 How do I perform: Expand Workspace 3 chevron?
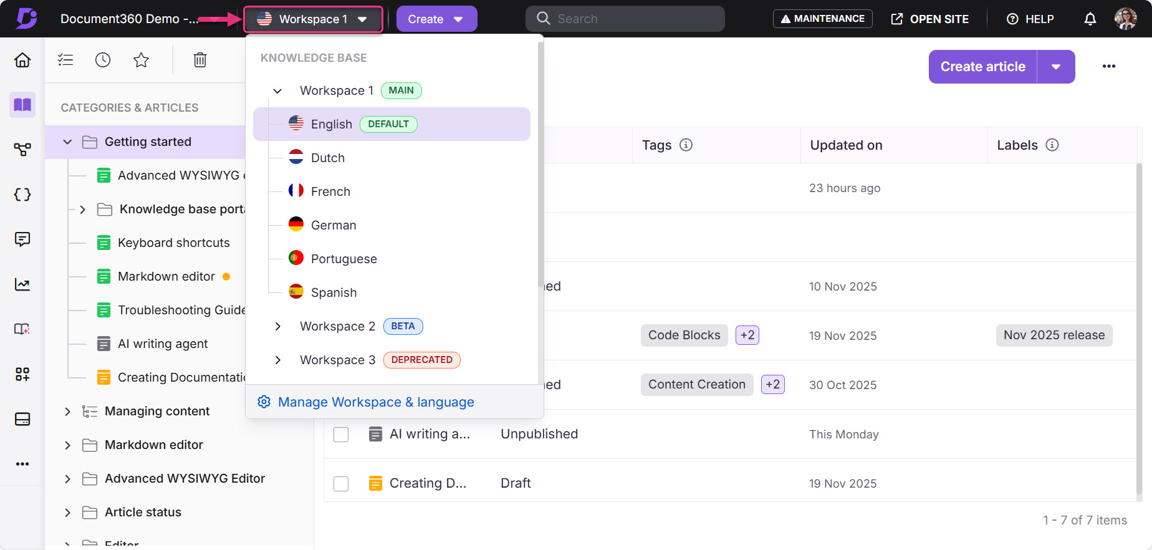click(278, 360)
